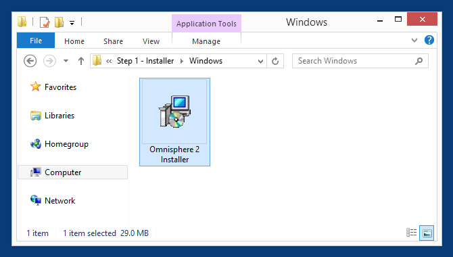Screen dimensions: 453x257
Task: Select Homegroup in the navigation pane
Action: (66, 144)
